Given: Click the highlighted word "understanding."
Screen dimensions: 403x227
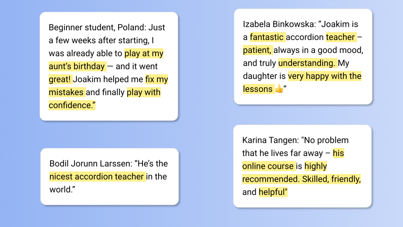Looking at the screenshot, I should point(307,63).
